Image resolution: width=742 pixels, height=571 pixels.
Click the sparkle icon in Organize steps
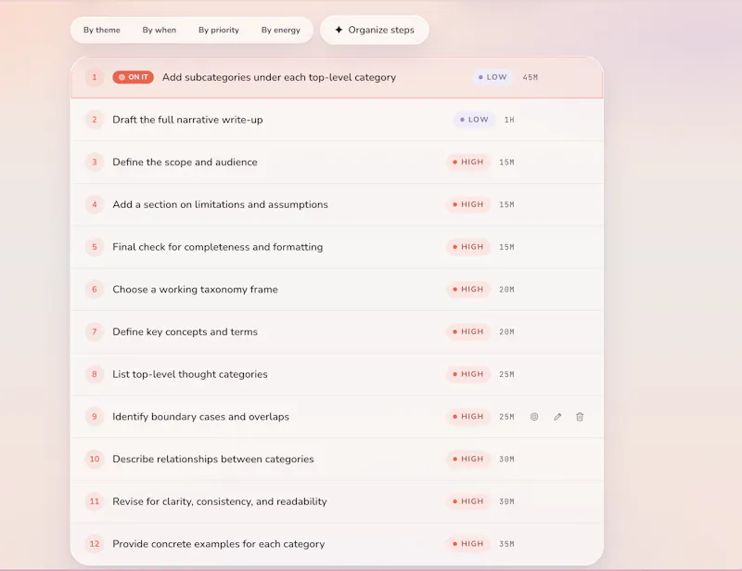(339, 30)
